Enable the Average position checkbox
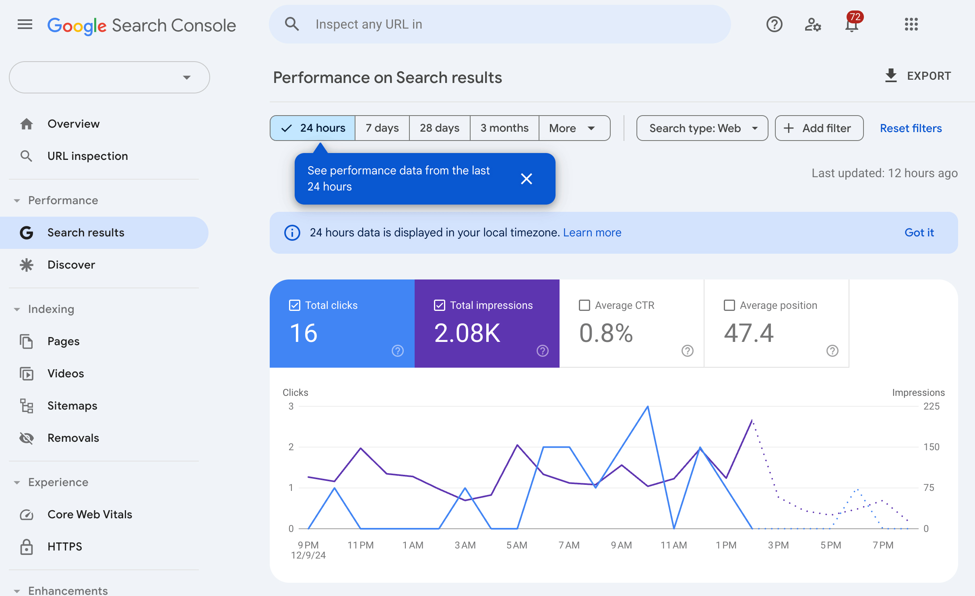 (x=729, y=305)
